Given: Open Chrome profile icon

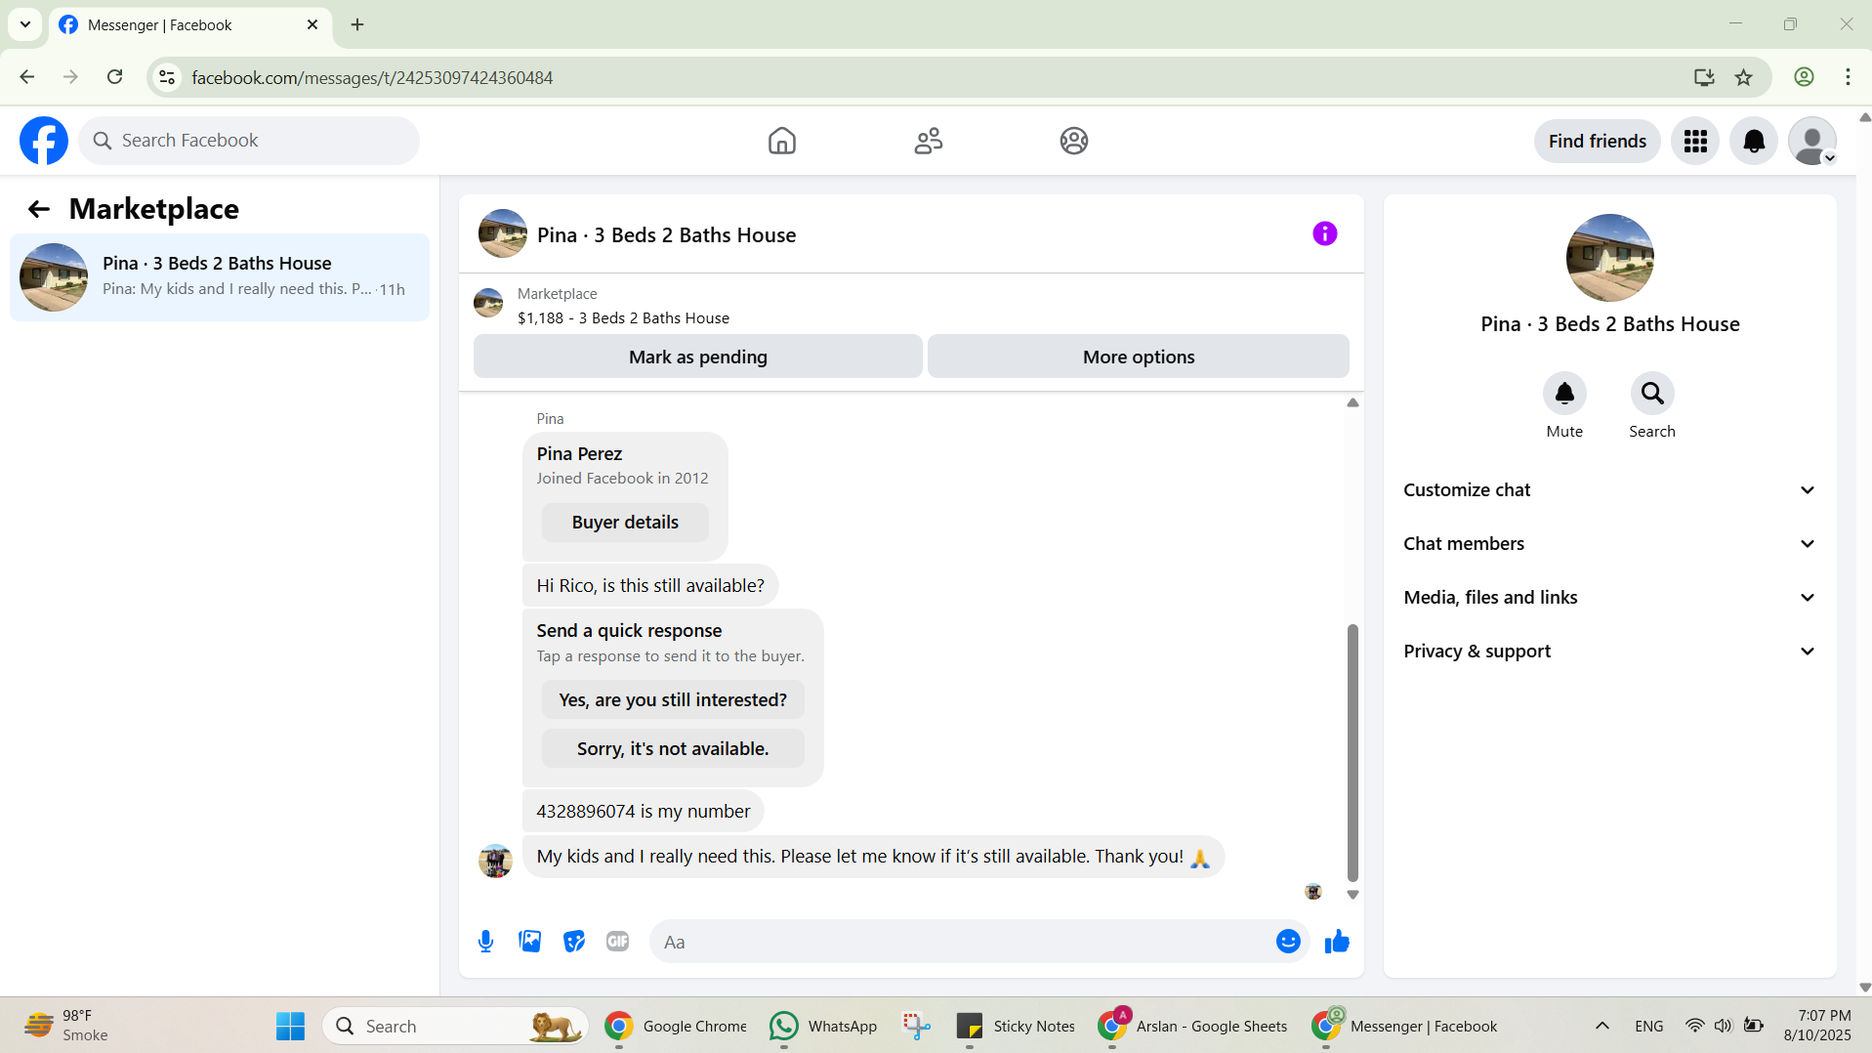Looking at the screenshot, I should click(1804, 77).
